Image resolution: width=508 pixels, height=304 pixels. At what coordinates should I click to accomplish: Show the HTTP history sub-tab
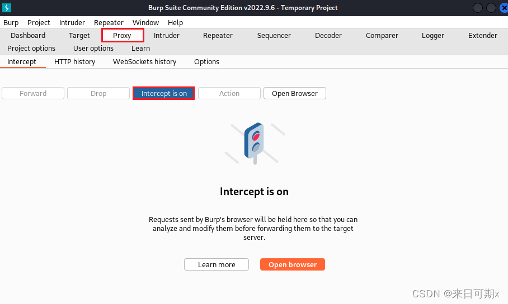click(x=75, y=62)
